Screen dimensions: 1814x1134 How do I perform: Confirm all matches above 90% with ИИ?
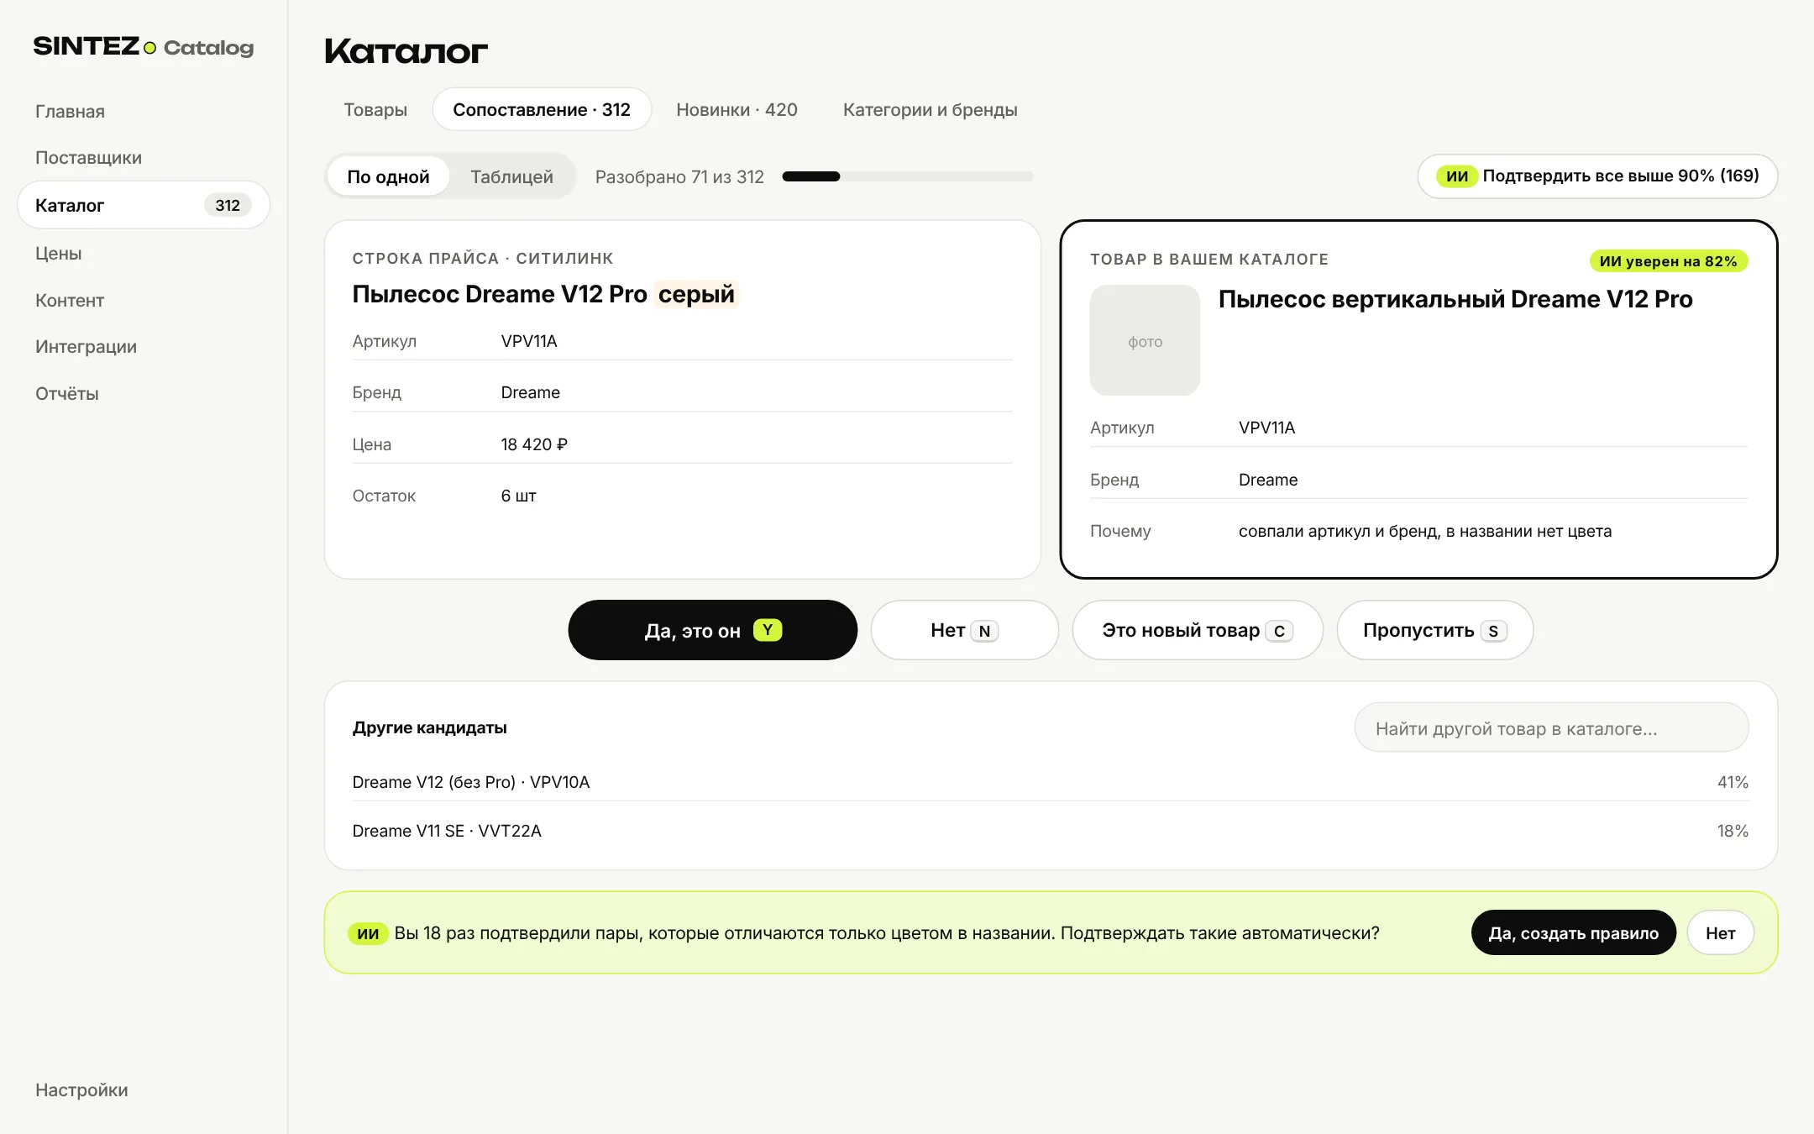click(x=1597, y=176)
